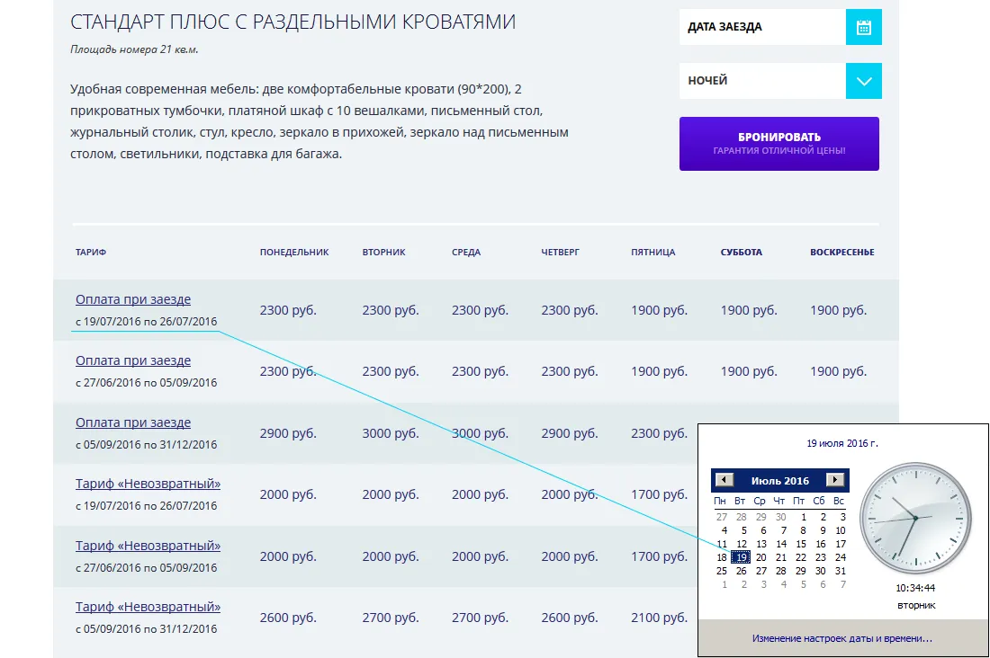Click the analog clock face

click(x=915, y=518)
